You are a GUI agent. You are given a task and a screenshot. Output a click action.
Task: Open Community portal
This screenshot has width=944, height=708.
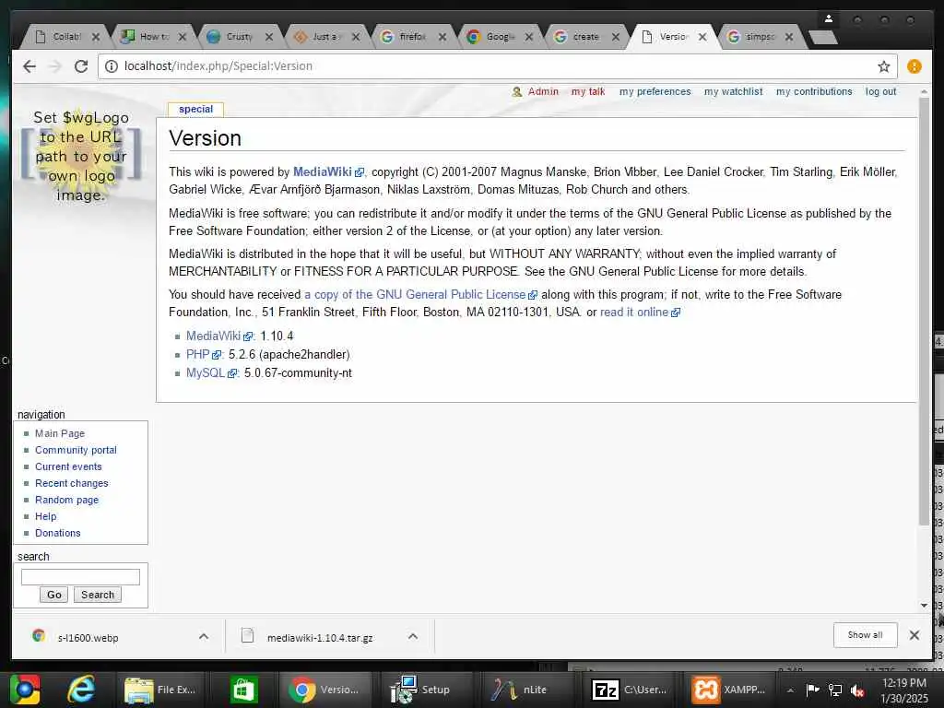76,450
